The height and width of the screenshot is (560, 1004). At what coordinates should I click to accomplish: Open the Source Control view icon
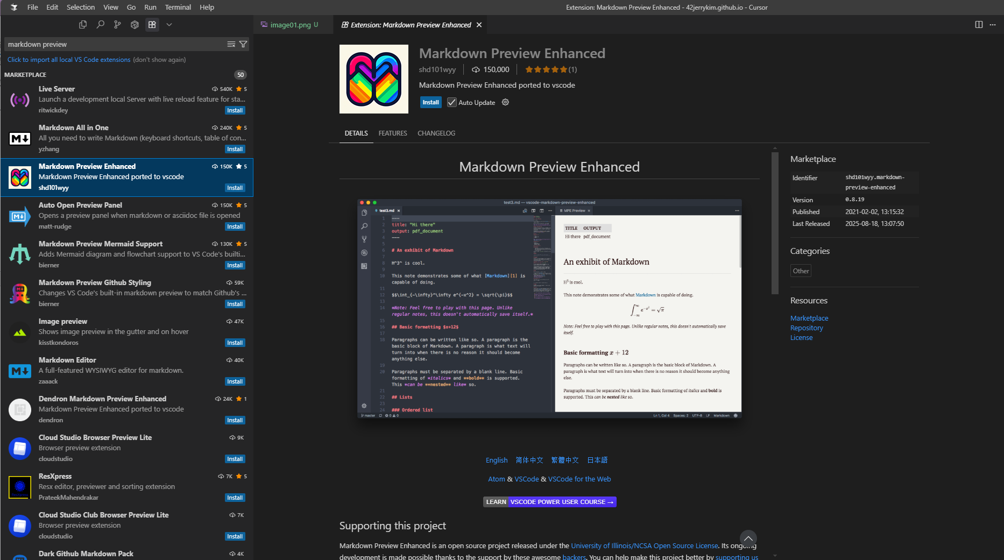pos(117,25)
